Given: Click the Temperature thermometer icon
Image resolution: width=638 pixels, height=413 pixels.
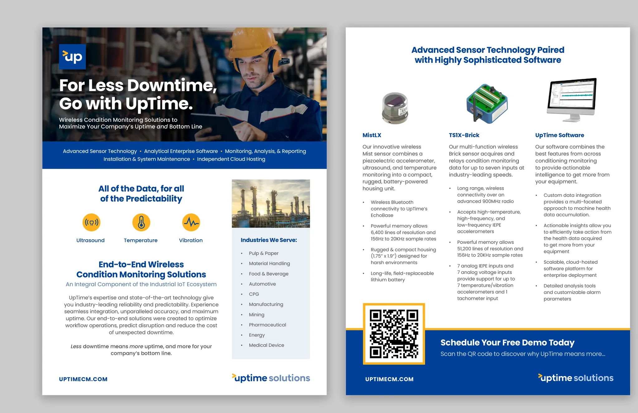Looking at the screenshot, I should tap(141, 222).
